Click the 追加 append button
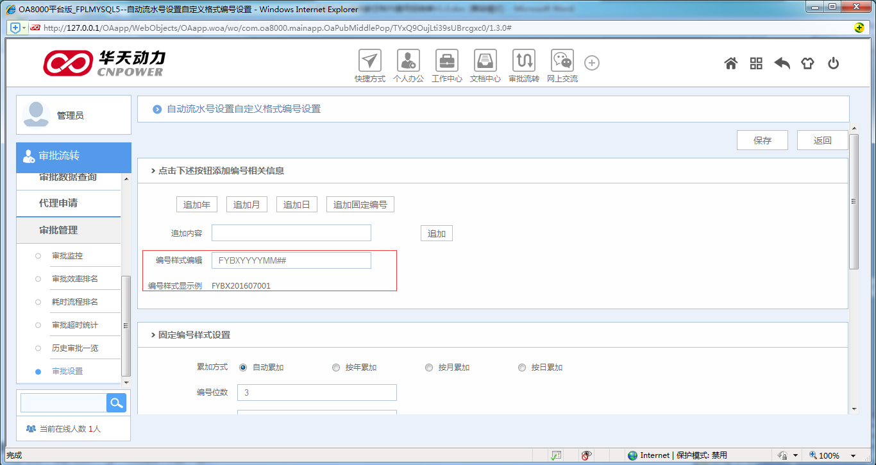876x465 pixels. tap(437, 233)
